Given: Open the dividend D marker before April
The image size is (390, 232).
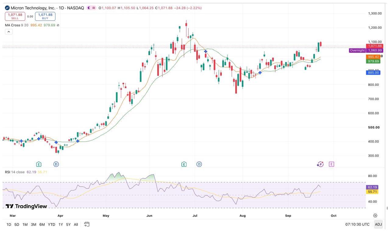Looking at the screenshot, I should pyautogui.click(x=56, y=164).
